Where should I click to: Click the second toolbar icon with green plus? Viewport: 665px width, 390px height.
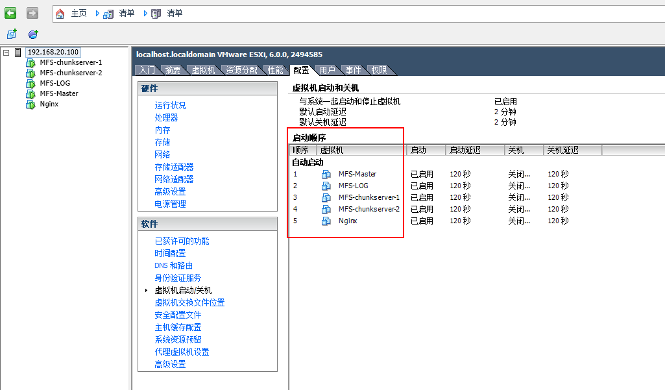tap(33, 34)
